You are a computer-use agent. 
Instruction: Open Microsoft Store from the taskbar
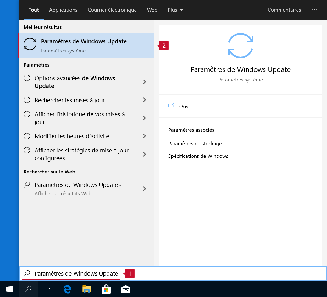click(x=106, y=289)
